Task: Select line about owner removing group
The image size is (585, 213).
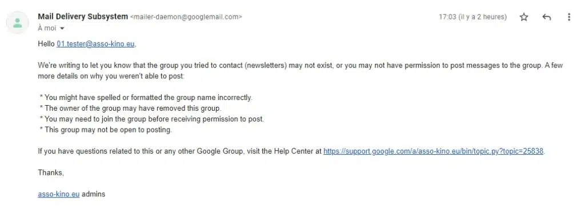Action: (131, 108)
